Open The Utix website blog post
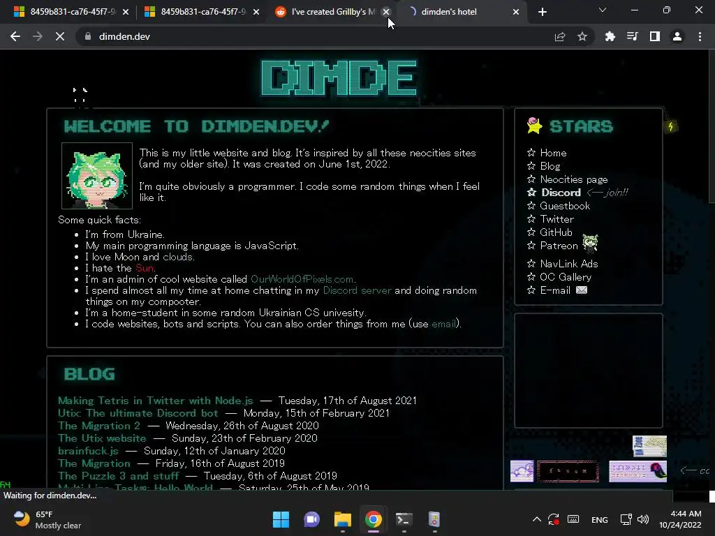 (102, 438)
